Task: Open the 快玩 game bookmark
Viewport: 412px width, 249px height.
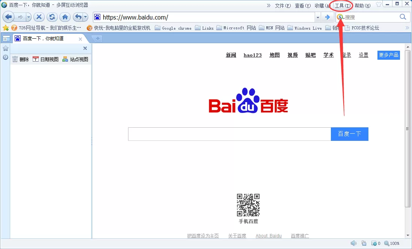Action: (x=119, y=28)
